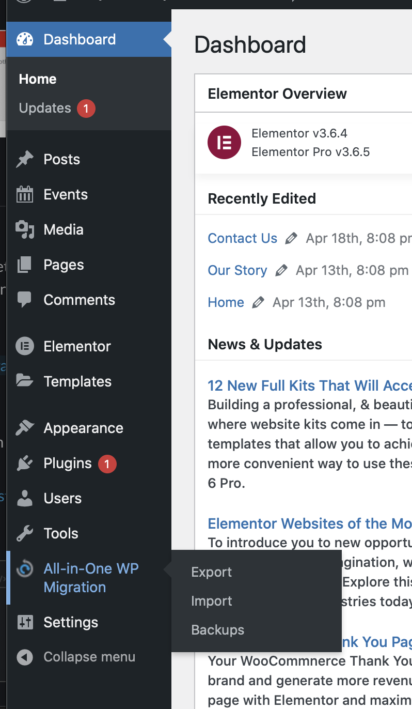The width and height of the screenshot is (412, 709).
Task: Choose Import in the flyout menu
Action: pos(211,601)
